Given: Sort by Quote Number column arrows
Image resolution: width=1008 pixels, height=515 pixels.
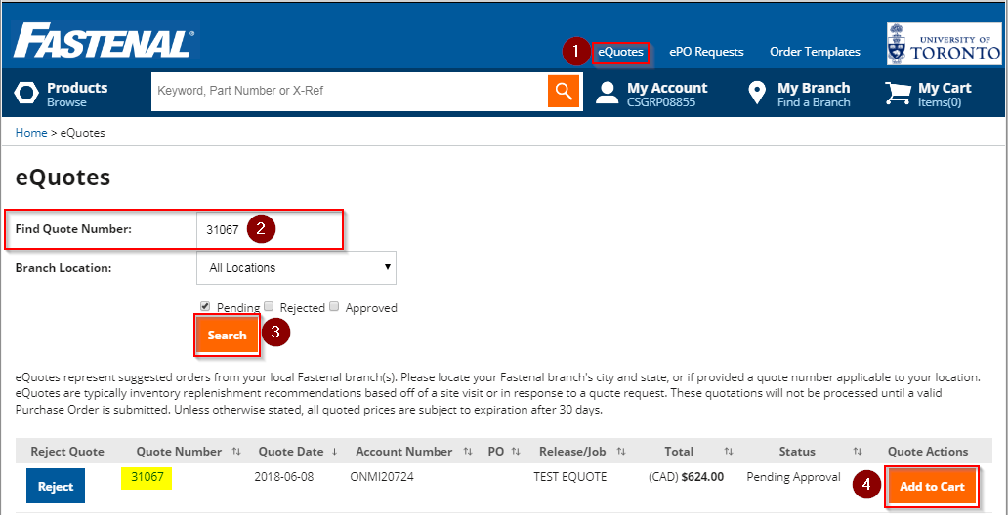Looking at the screenshot, I should [236, 452].
